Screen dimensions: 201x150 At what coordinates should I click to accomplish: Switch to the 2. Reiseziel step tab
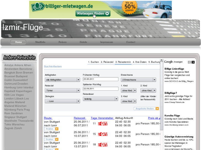coord(107,62)
